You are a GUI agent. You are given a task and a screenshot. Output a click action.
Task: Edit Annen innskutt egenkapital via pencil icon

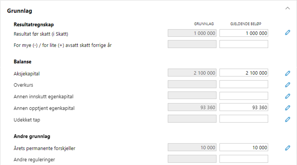click(x=288, y=96)
